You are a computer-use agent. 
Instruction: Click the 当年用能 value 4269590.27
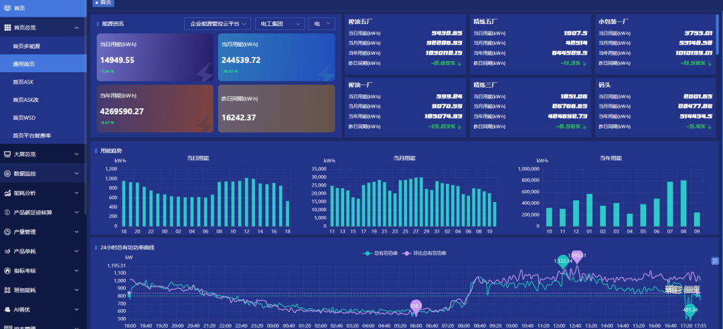coord(122,112)
